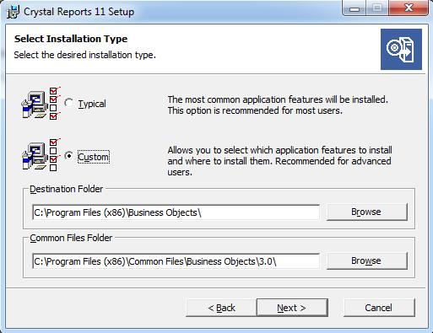Image resolution: width=433 pixels, height=333 pixels.
Task: Cancel the Crystal Reports installation
Action: (x=379, y=308)
